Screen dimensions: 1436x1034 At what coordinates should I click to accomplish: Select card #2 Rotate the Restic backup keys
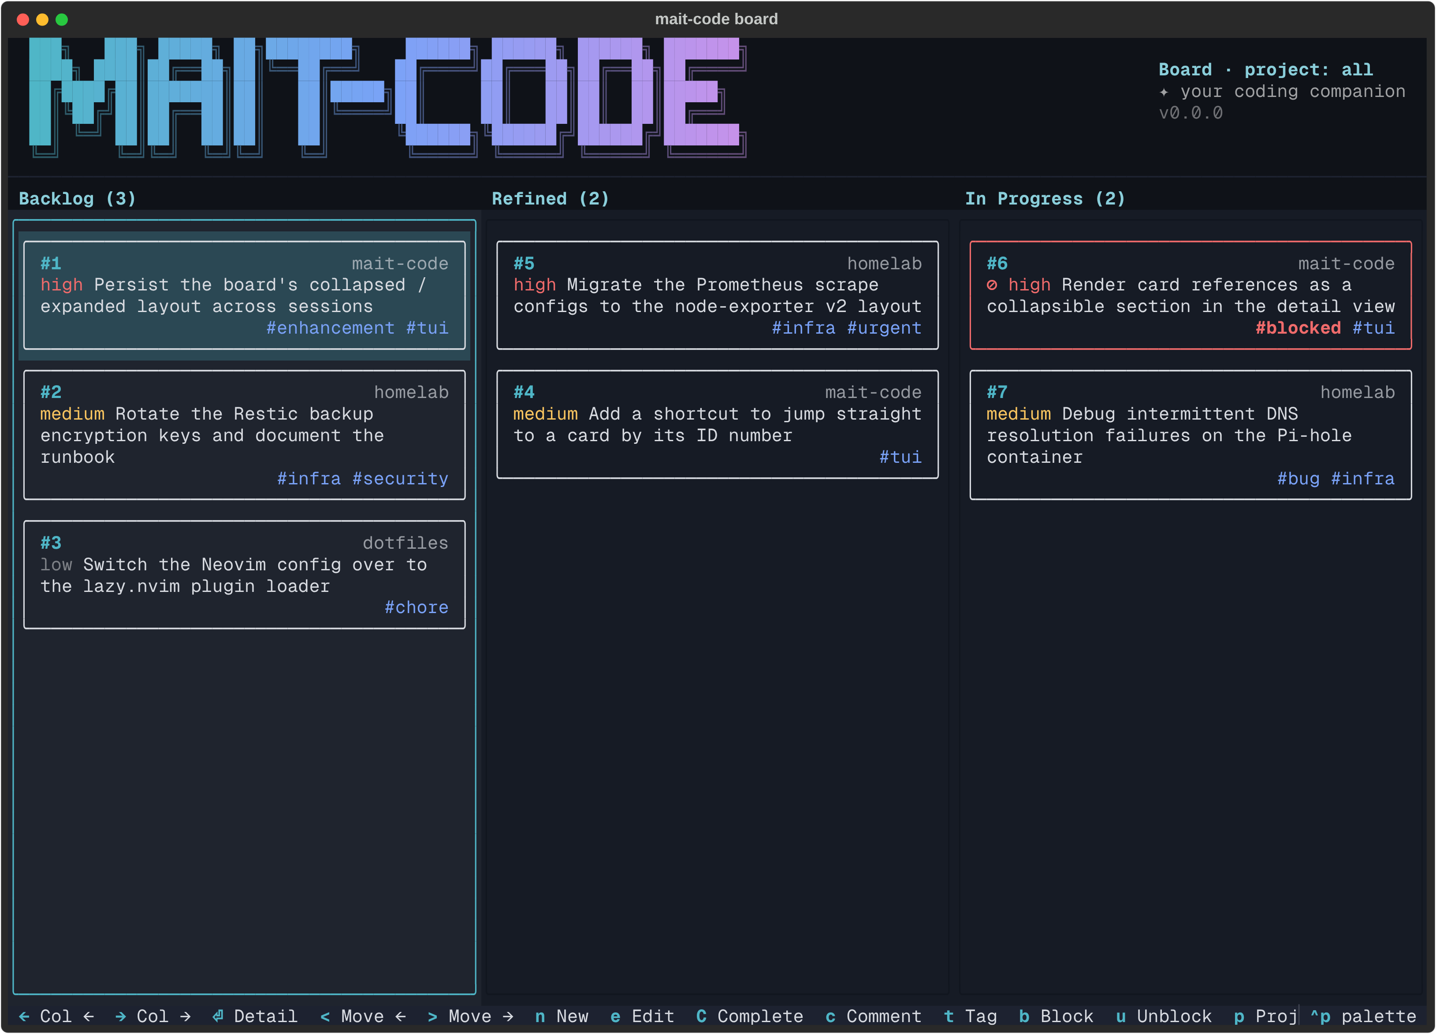[244, 435]
